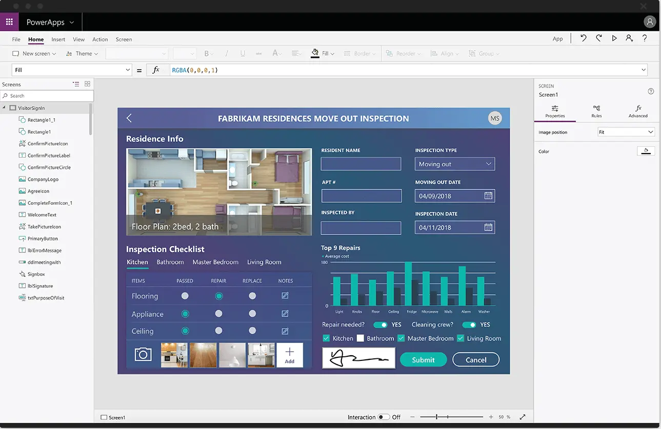The height and width of the screenshot is (429, 661).
Task: Click the camera icon in checklist
Action: 143,354
